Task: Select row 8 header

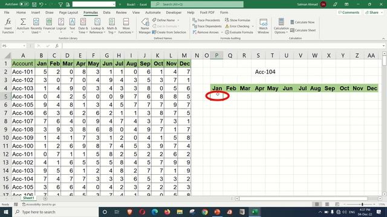Action: (x=5, y=121)
